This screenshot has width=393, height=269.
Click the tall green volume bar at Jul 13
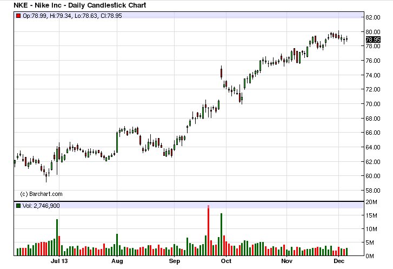point(57,238)
